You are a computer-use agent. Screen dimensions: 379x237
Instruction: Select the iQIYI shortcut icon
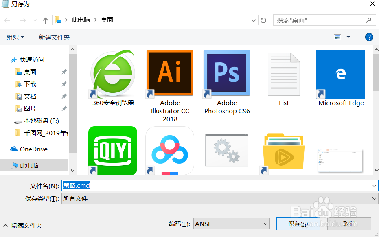point(113,150)
